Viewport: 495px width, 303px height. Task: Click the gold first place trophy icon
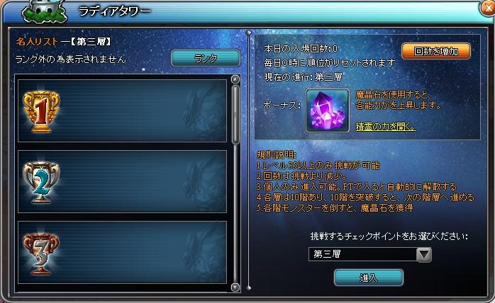(x=41, y=112)
